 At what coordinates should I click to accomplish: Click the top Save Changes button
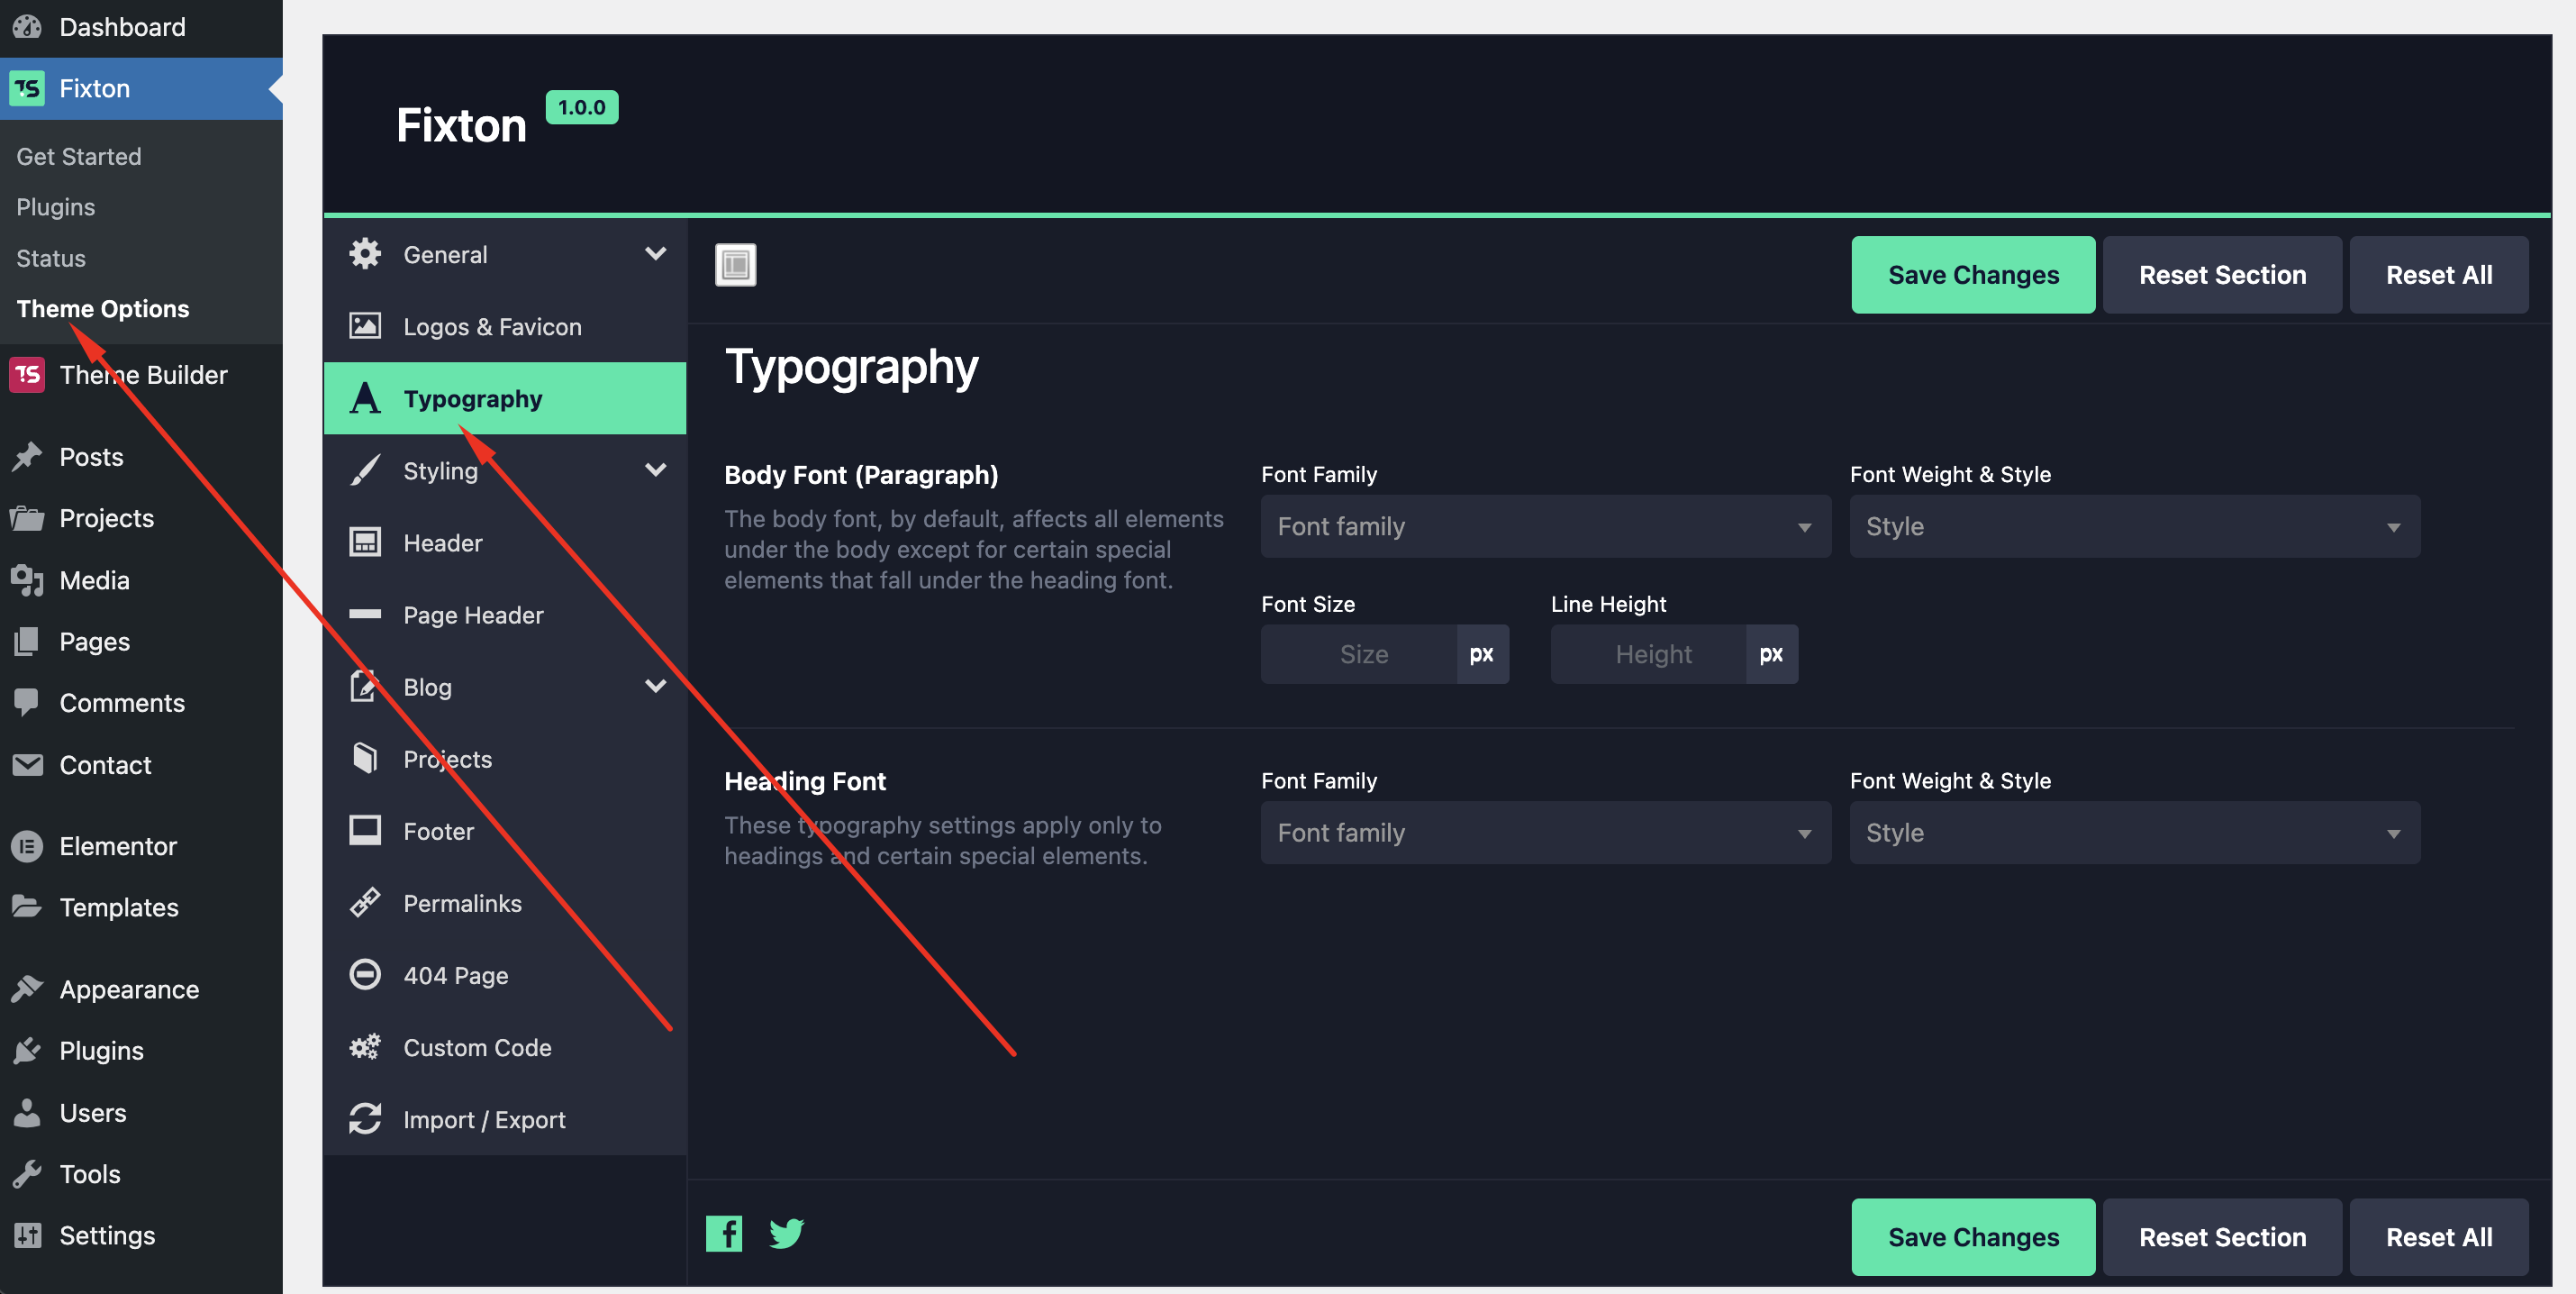point(1972,275)
